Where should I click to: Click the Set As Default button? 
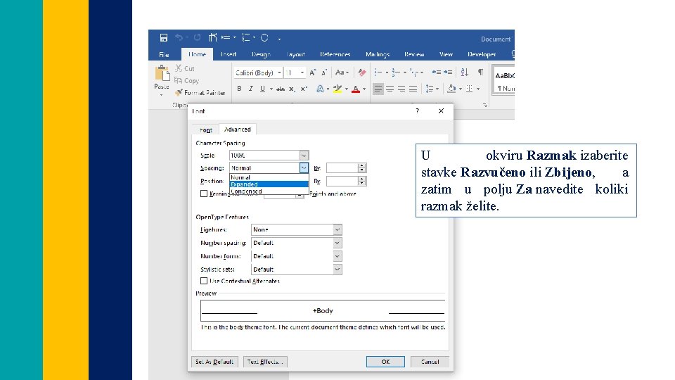pyautogui.click(x=214, y=362)
